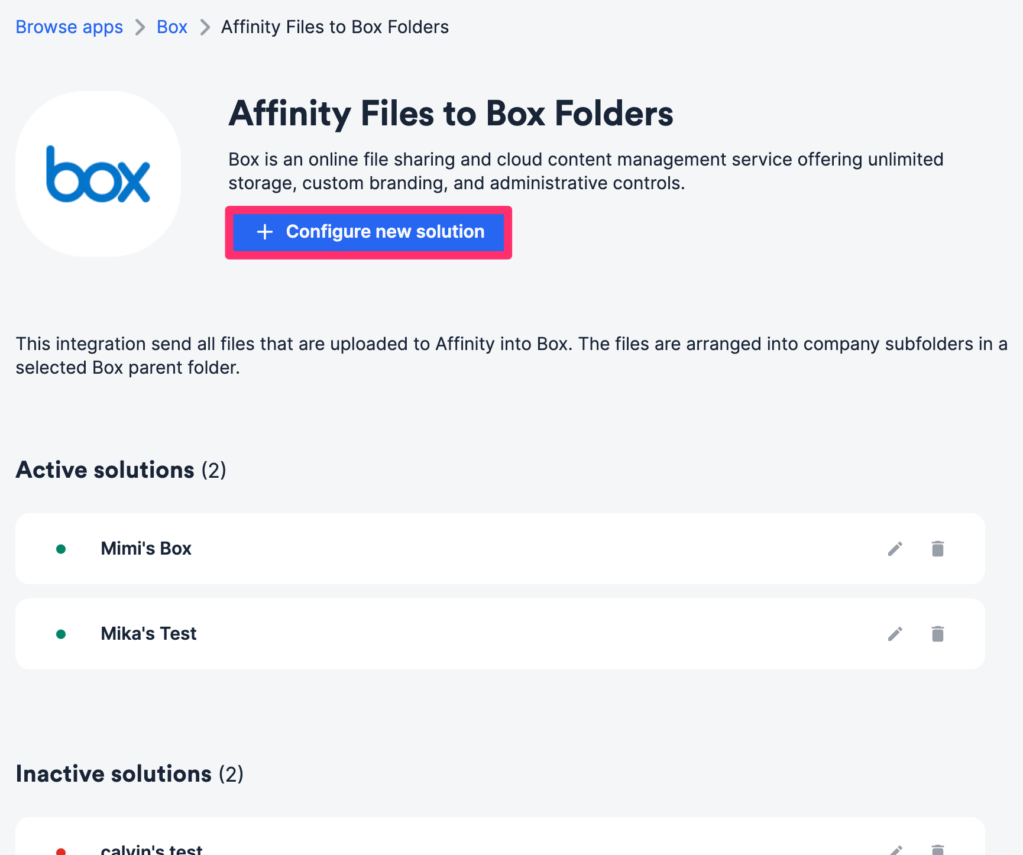Image resolution: width=1023 pixels, height=855 pixels.
Task: Delete Mimi's Box with the trash icon
Action: click(937, 549)
